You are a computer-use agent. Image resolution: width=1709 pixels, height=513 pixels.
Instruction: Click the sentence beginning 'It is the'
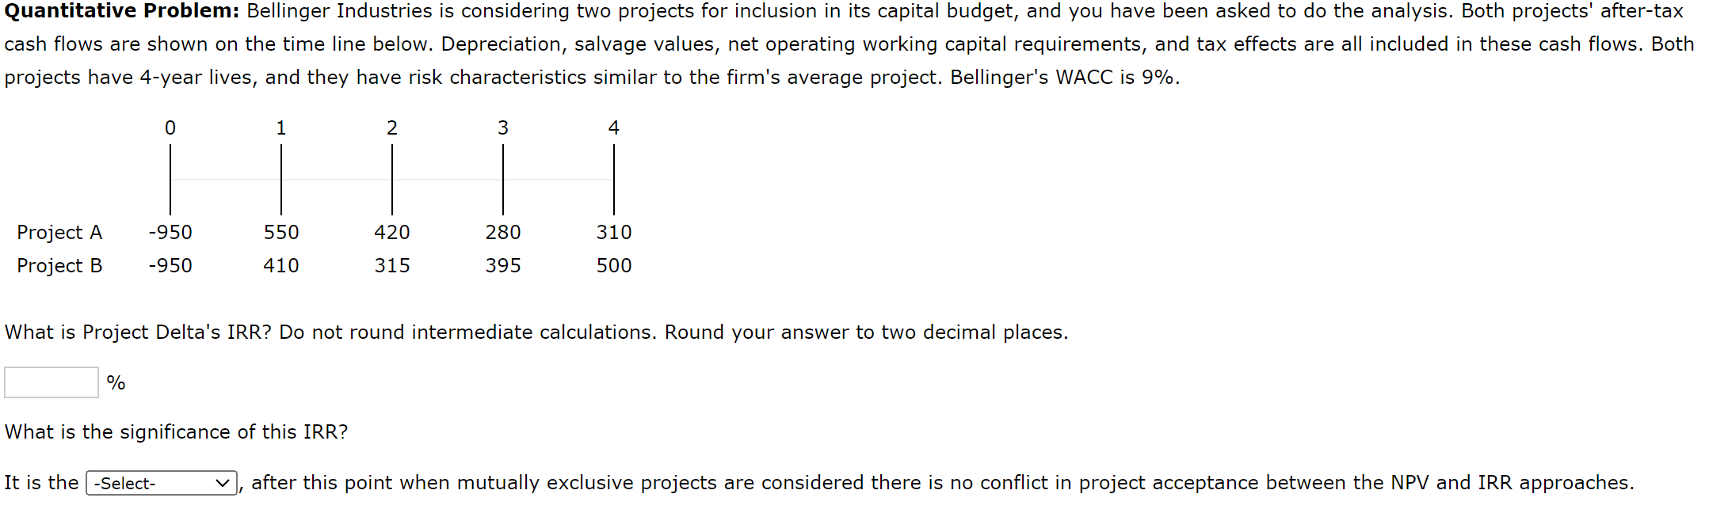40,482
